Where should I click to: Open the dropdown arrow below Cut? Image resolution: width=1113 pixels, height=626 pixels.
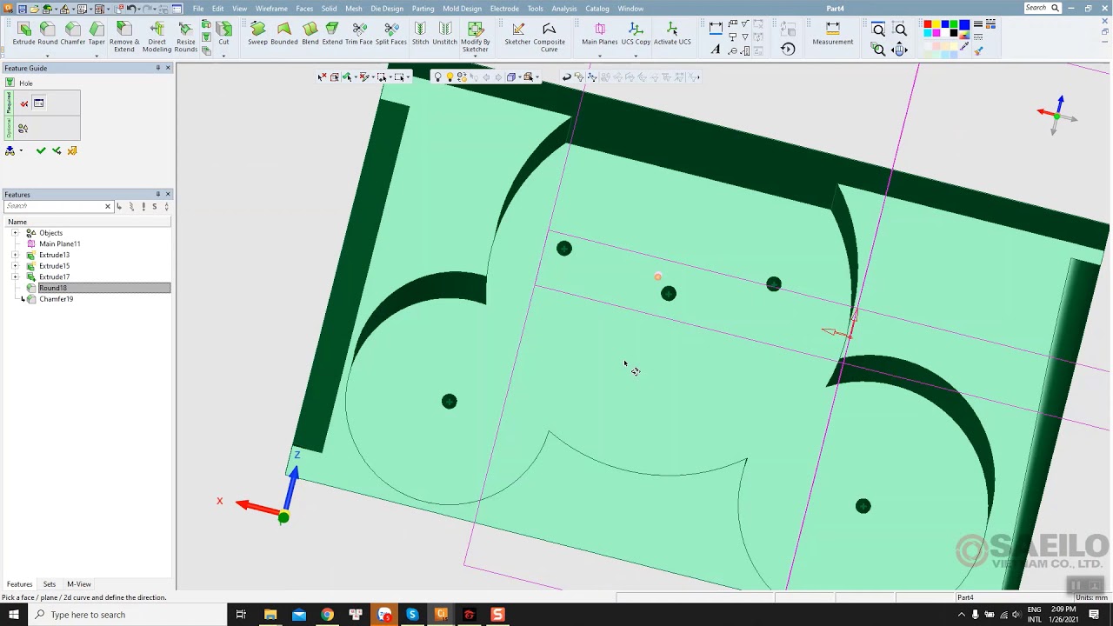(223, 57)
